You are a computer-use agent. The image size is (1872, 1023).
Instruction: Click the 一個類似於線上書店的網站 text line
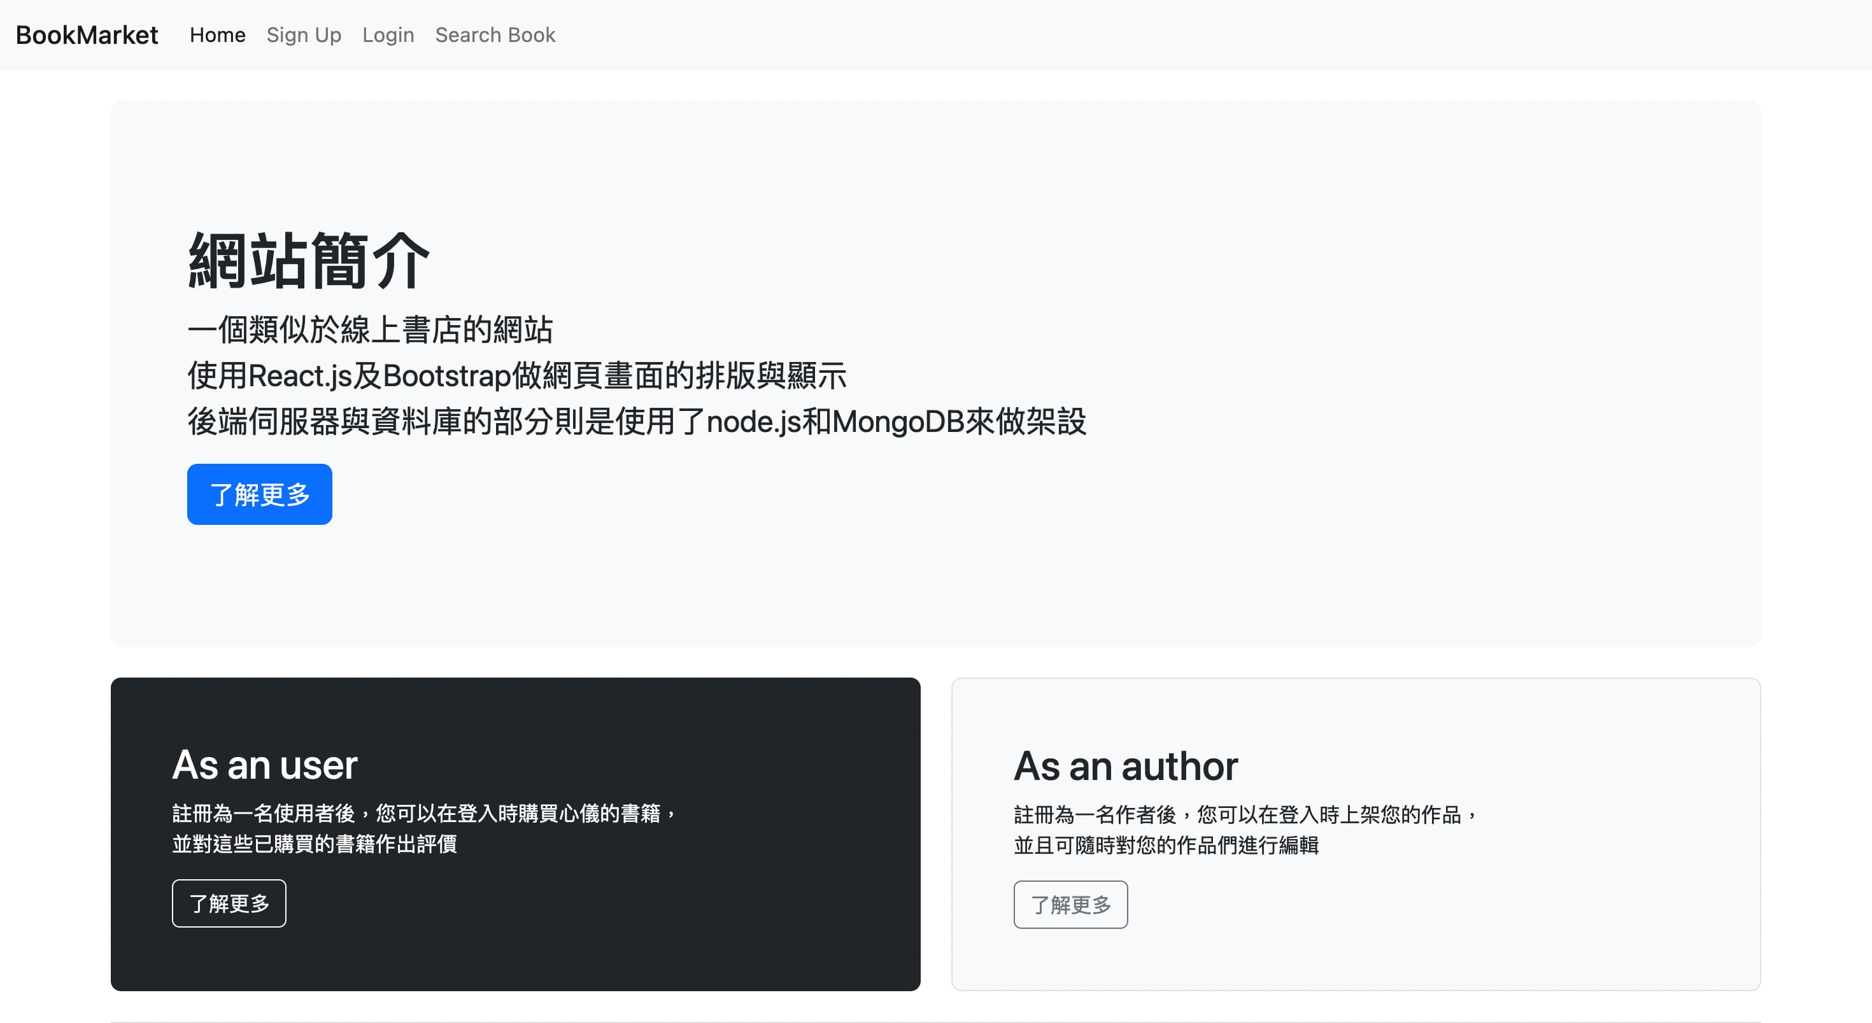tap(371, 330)
